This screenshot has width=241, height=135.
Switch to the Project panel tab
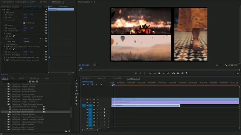pos(18,2)
